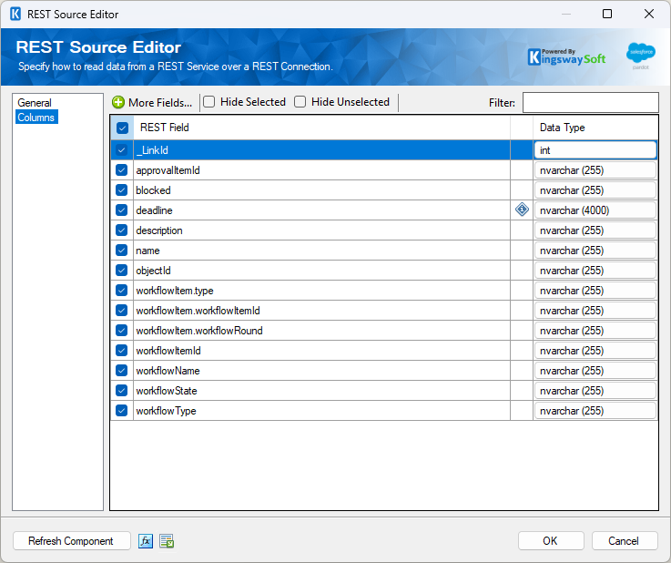Select the workflowType field name
This screenshot has height=563, width=671.
pos(166,411)
